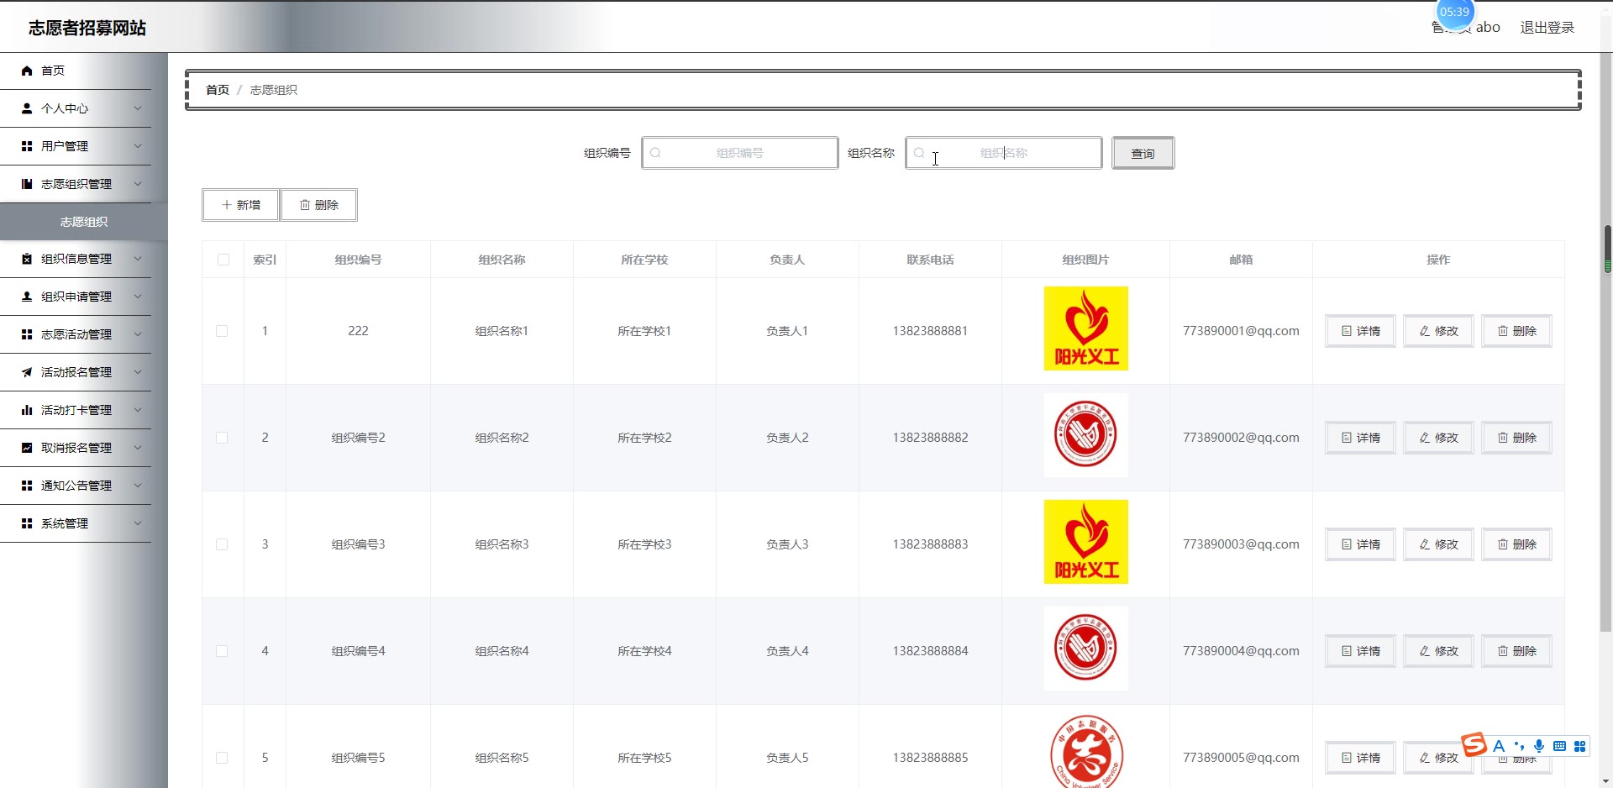1613x788 pixels.
Task: Click 删除 for the 组织名称3 row
Action: 1516,544
